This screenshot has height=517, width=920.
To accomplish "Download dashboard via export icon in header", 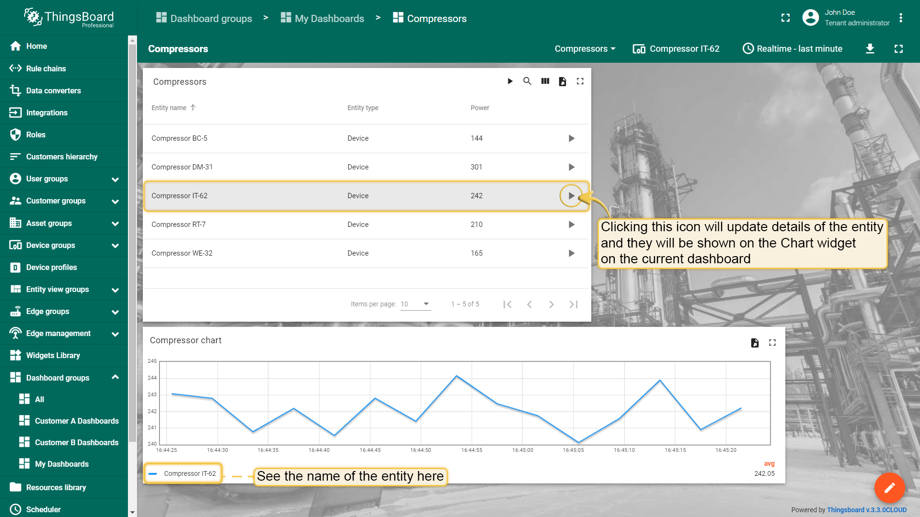I will coord(870,49).
